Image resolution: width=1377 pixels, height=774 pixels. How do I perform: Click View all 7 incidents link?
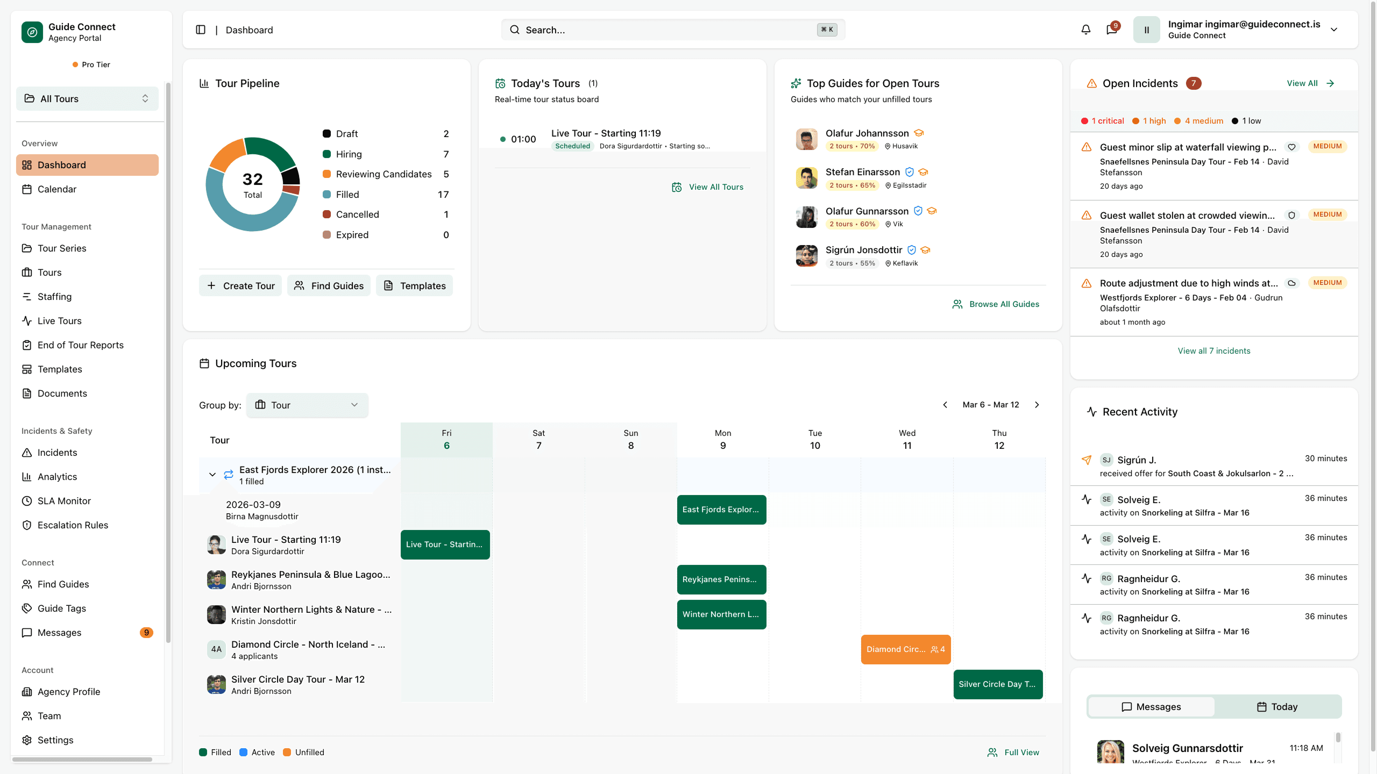point(1214,350)
